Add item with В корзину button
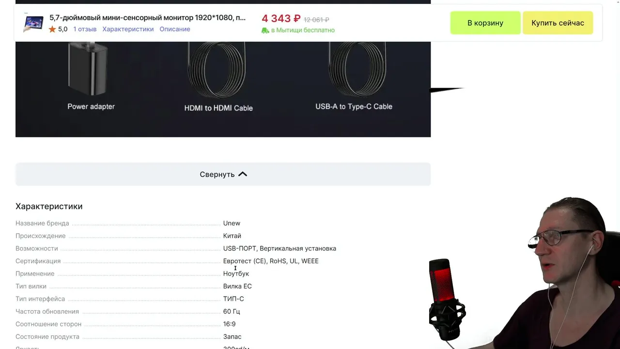Screen dimensions: 620x349 485,23
